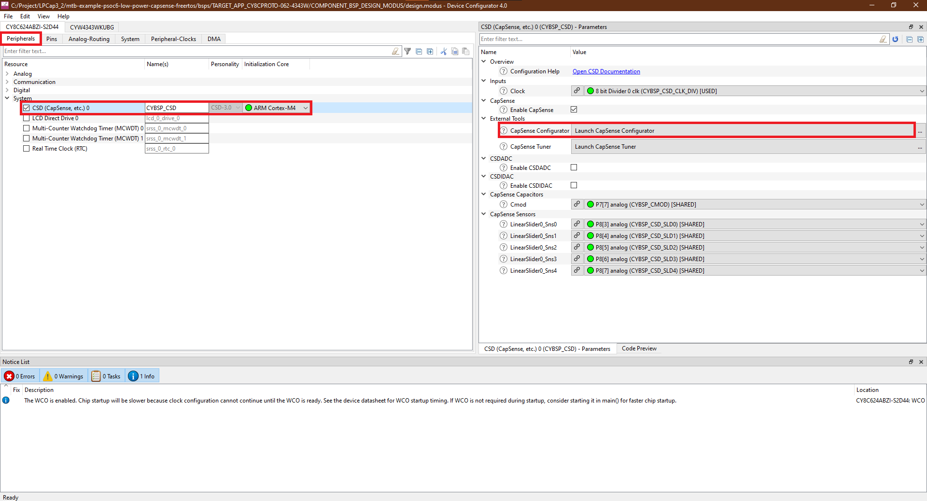The image size is (927, 501).
Task: Switch to the Pins tab
Action: [52, 39]
